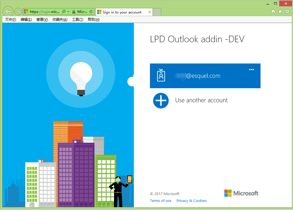
Task: Open the 收藏夹(A) menu
Action: 60,20
